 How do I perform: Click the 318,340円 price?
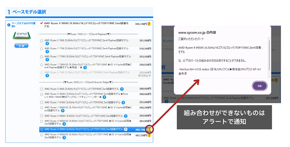145,49
